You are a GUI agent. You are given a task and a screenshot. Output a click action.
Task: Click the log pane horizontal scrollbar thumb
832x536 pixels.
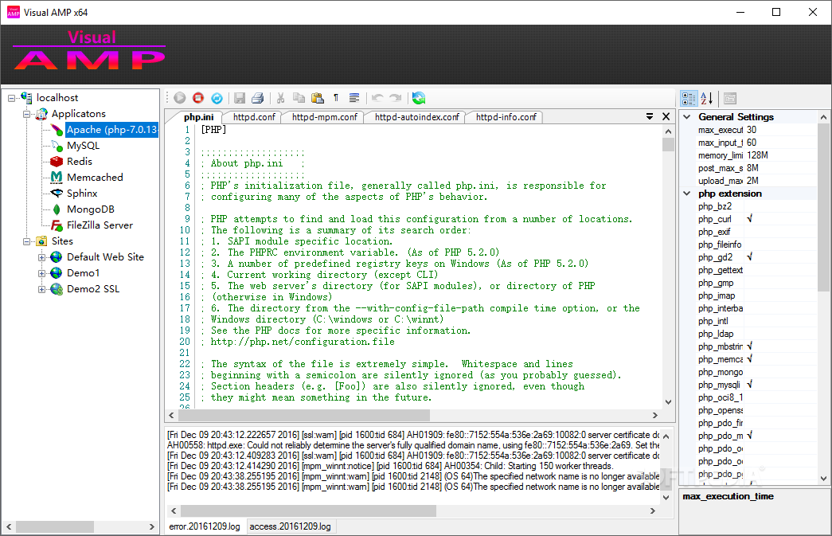coord(308,511)
